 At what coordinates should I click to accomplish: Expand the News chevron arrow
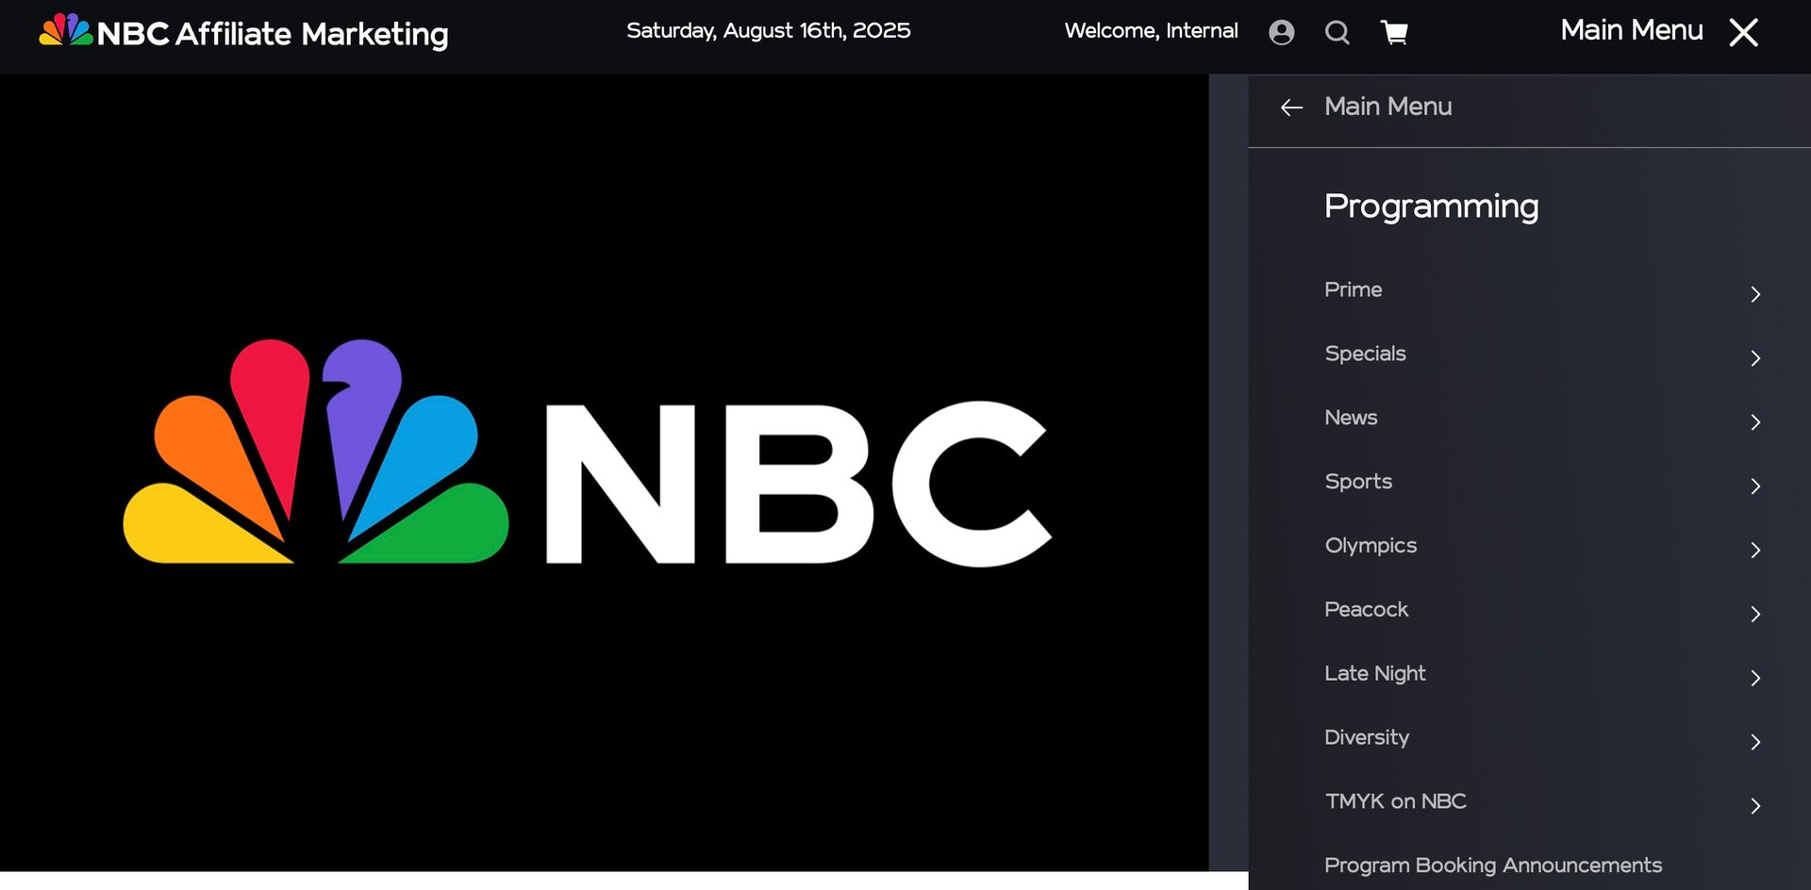coord(1755,422)
